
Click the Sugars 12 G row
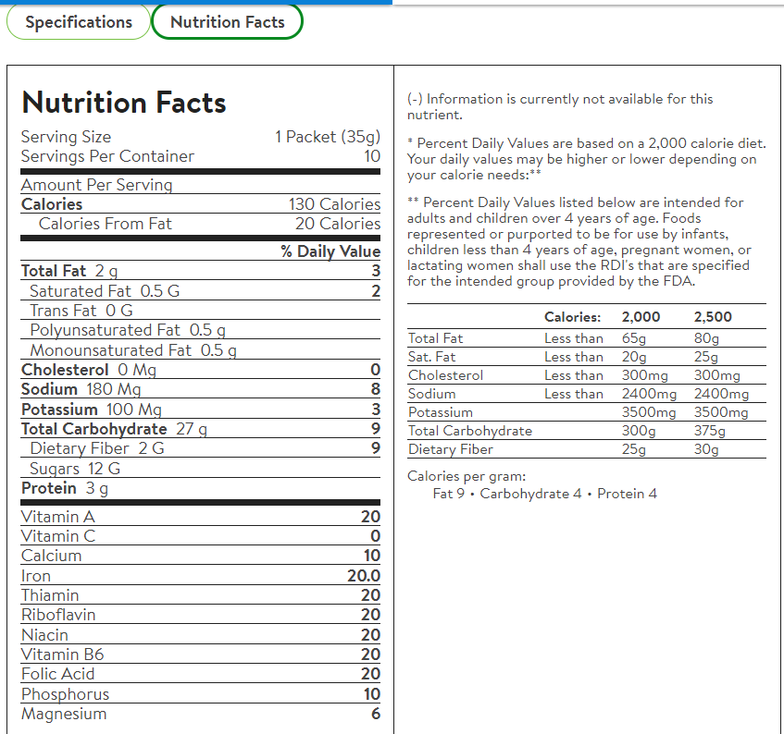75,469
